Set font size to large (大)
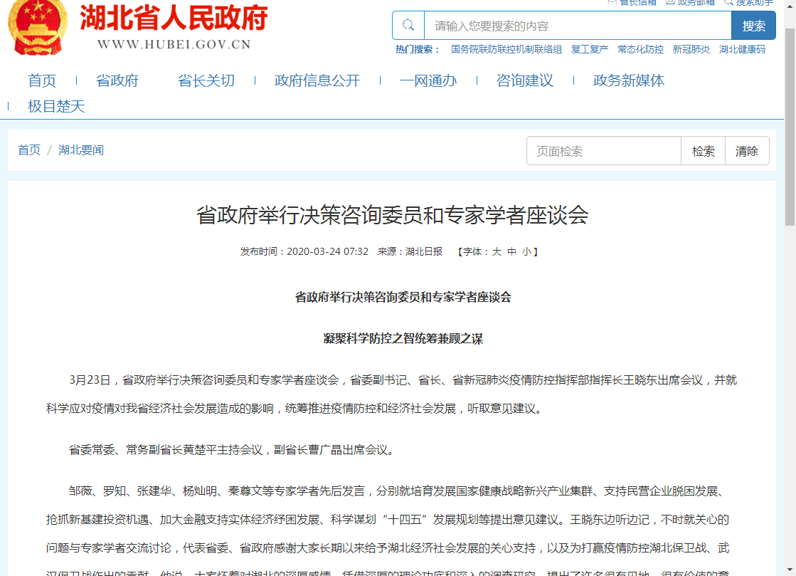Screen dimensions: 796x576 click(x=497, y=251)
